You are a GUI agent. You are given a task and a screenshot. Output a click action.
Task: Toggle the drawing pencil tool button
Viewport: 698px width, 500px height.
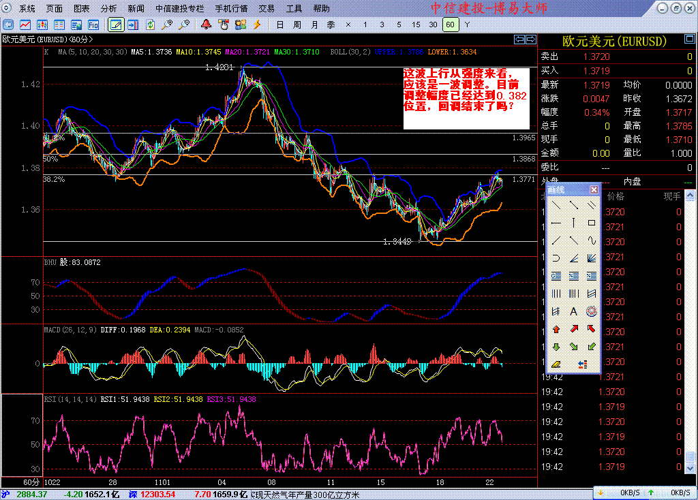116,25
